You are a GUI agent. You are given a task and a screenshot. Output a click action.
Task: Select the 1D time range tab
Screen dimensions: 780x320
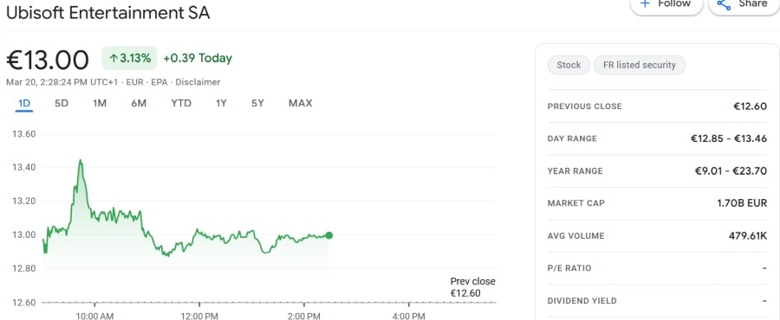[24, 103]
